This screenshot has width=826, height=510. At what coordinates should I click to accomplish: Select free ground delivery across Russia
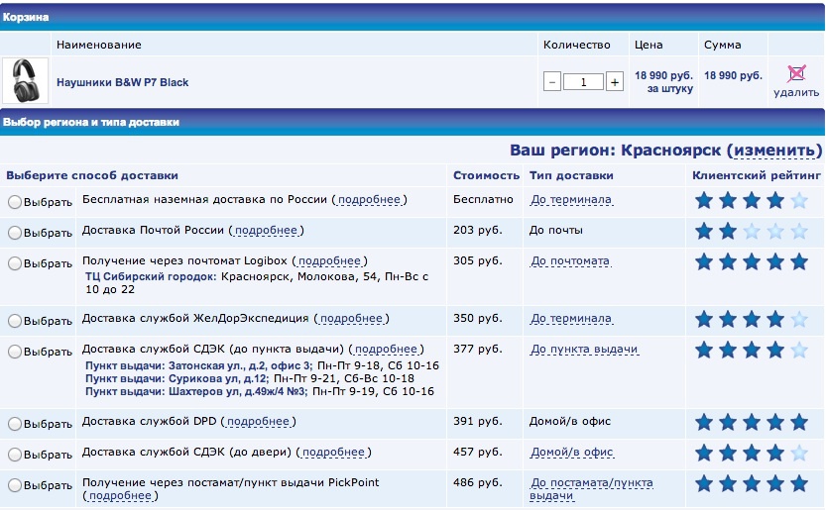(15, 202)
